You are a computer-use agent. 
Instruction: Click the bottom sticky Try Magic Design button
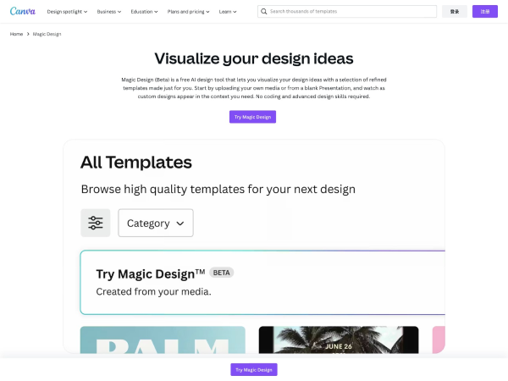point(254,370)
